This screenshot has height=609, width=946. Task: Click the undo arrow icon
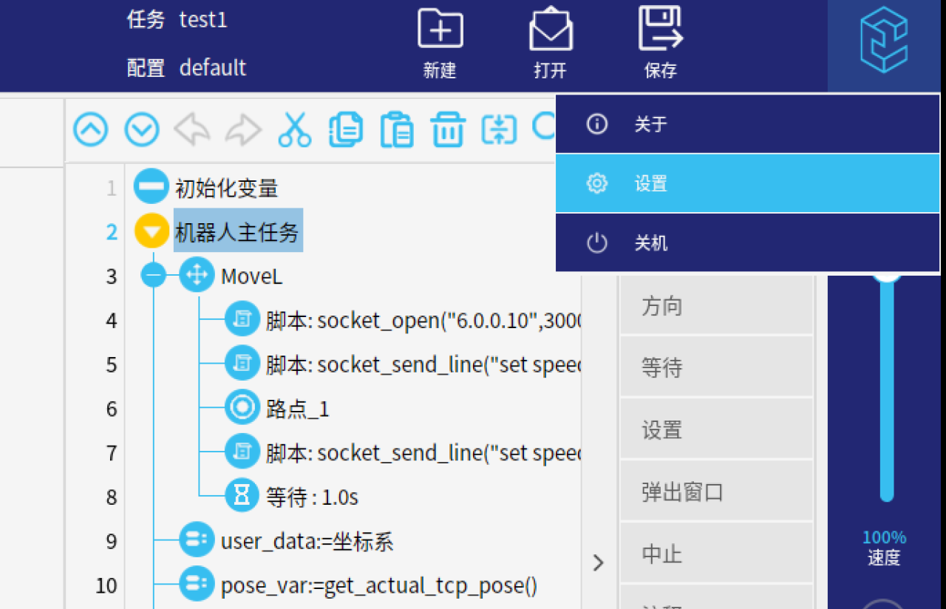coord(191,130)
